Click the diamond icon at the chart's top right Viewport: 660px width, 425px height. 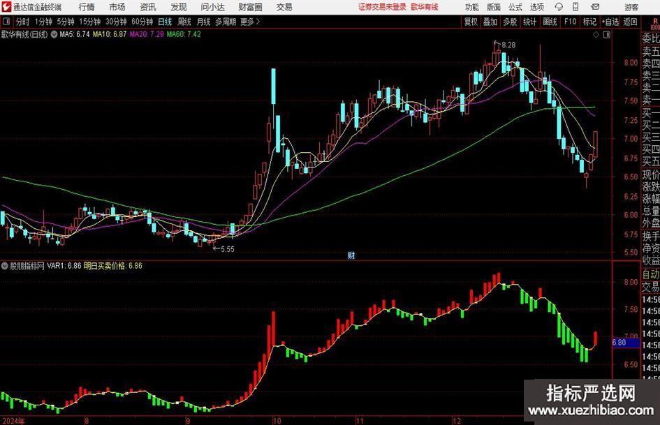pyautogui.click(x=596, y=35)
